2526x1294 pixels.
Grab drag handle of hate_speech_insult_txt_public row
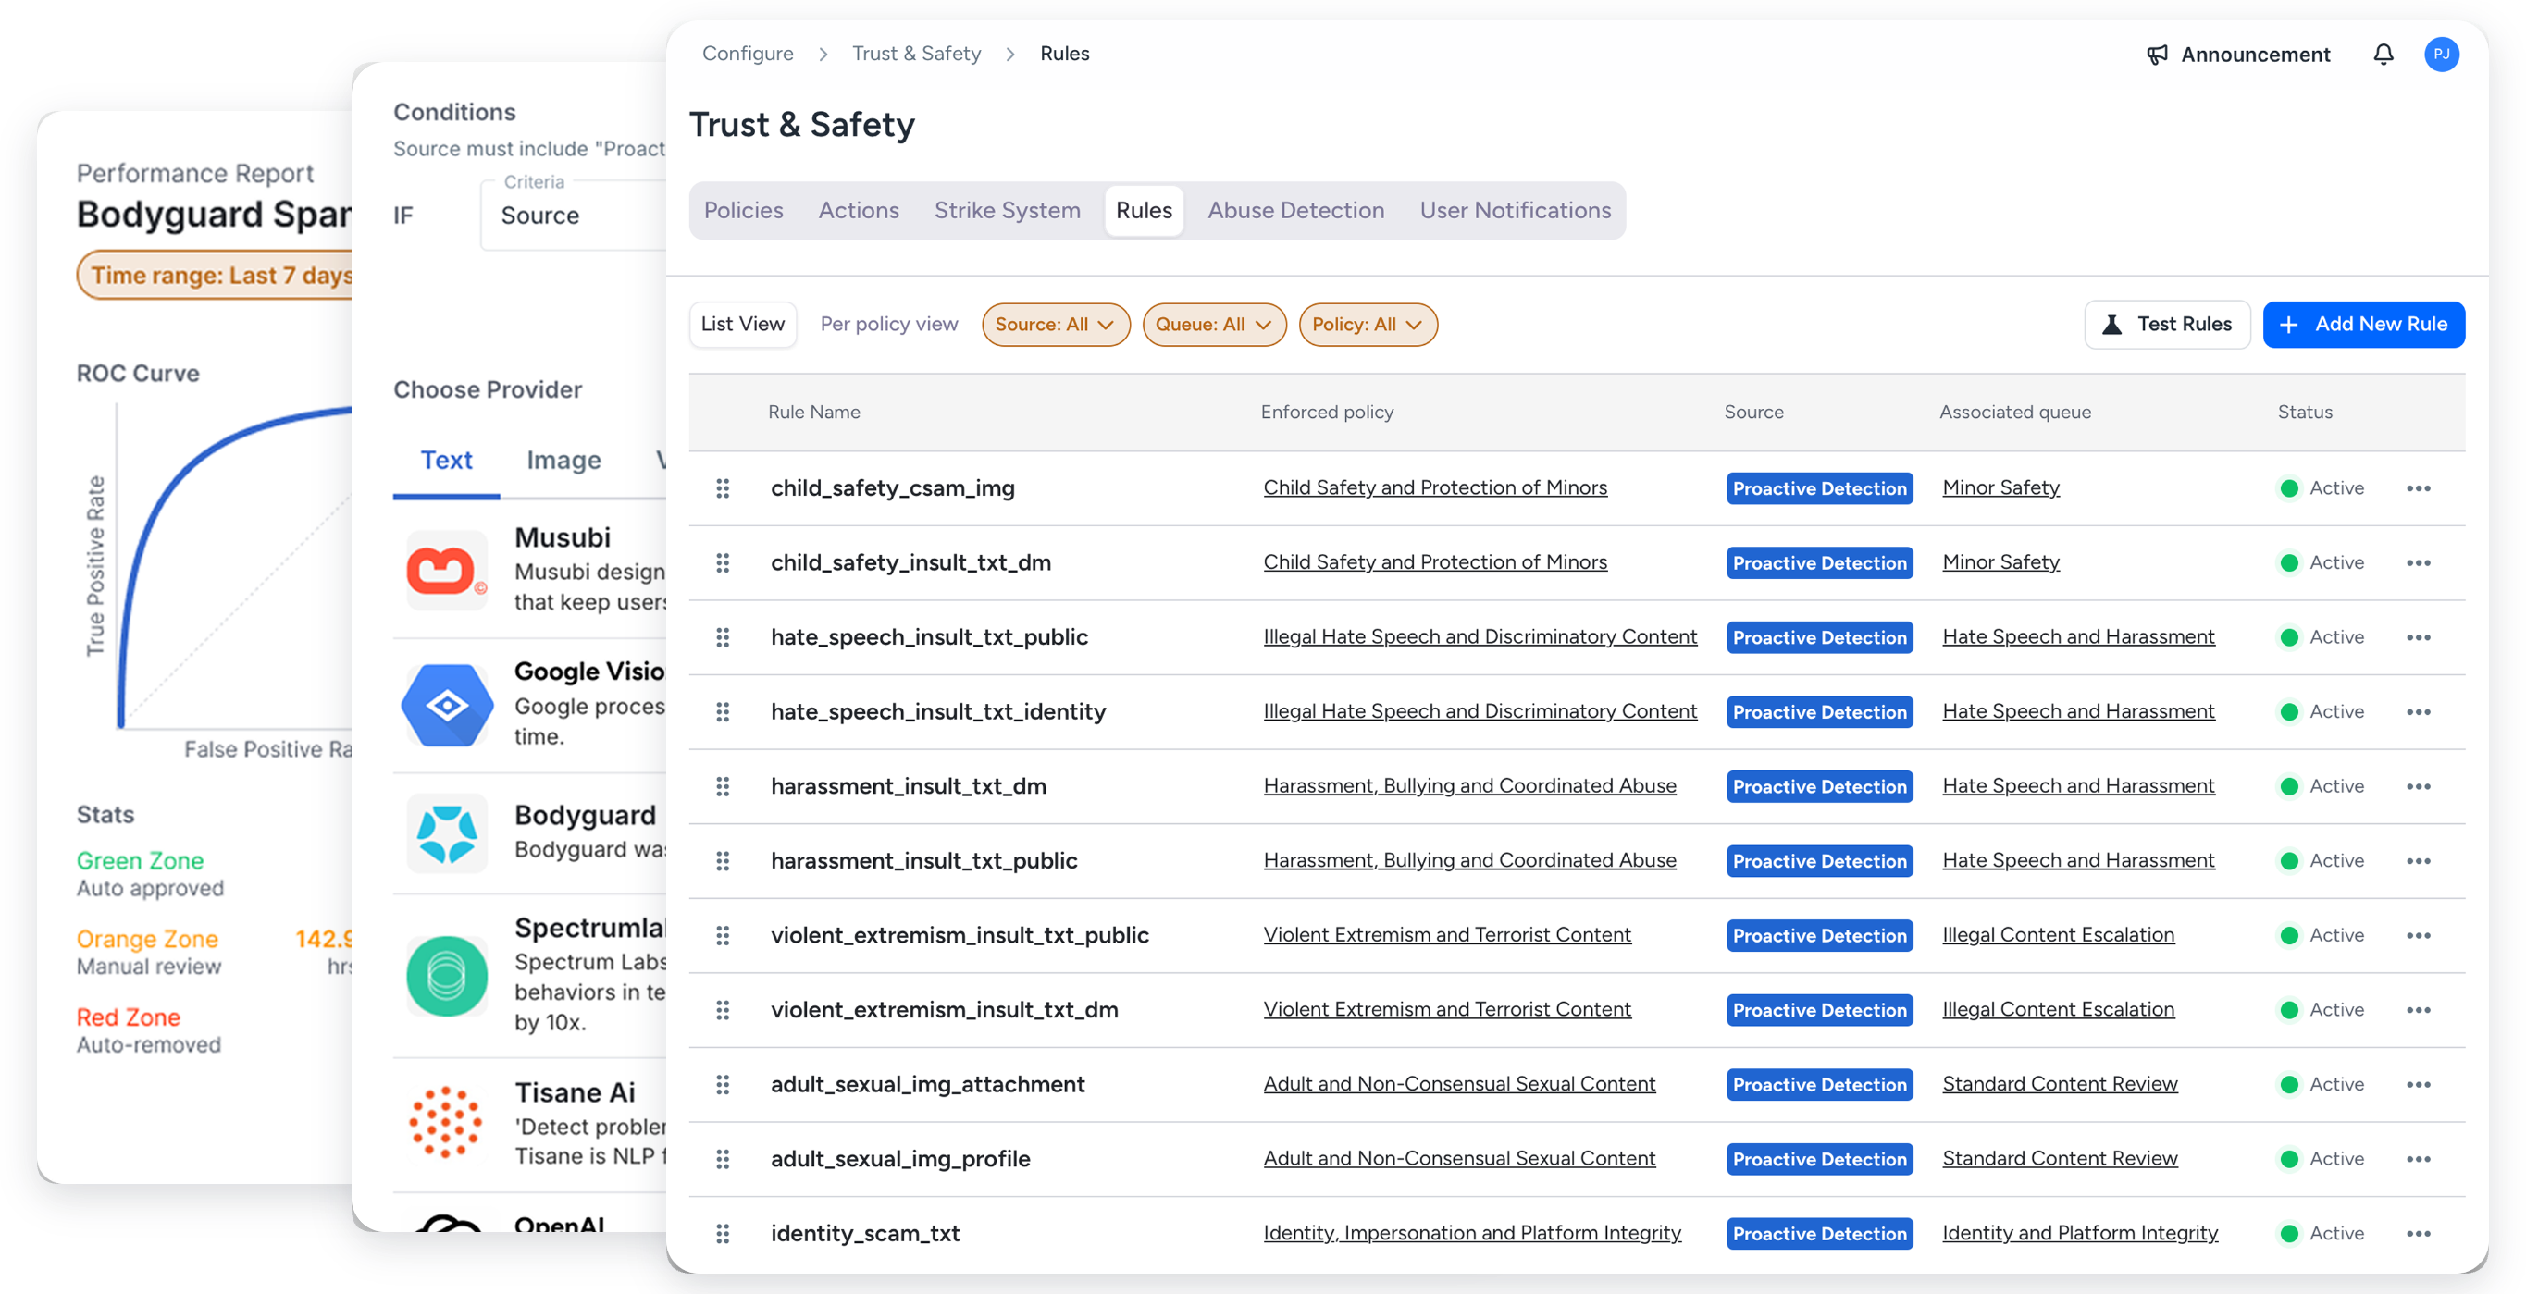[x=723, y=637]
